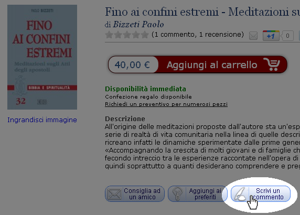Screen dimensions: 300x215
Task: Click the first rating star
Action: 109,35
